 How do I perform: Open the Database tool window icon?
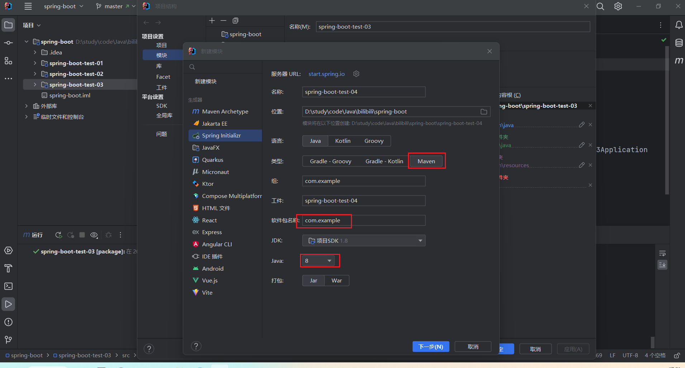679,43
